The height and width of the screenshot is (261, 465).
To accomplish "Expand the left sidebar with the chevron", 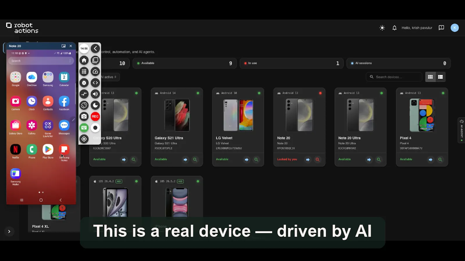I will 9,231.
